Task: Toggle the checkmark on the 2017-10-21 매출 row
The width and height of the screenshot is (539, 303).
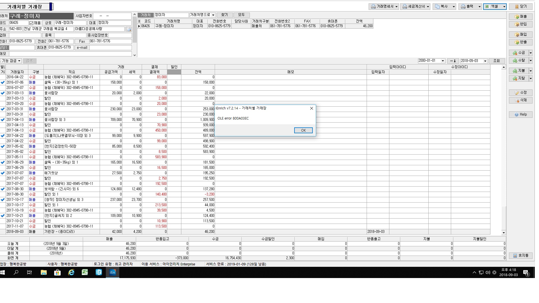Action: [x=3, y=216]
